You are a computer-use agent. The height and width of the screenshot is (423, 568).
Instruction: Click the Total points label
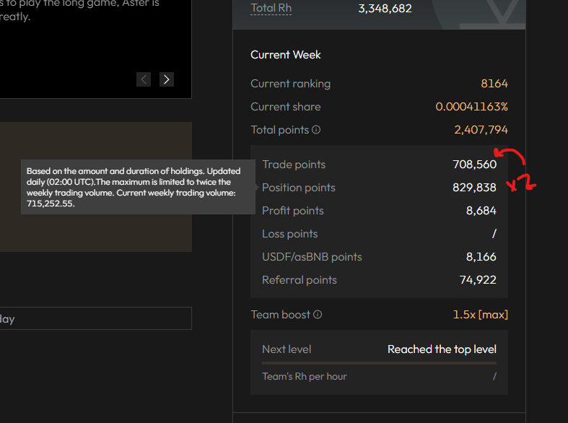[x=279, y=130]
